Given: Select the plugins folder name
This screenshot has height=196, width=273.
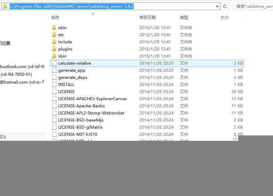Looking at the screenshot, I should [65, 49].
